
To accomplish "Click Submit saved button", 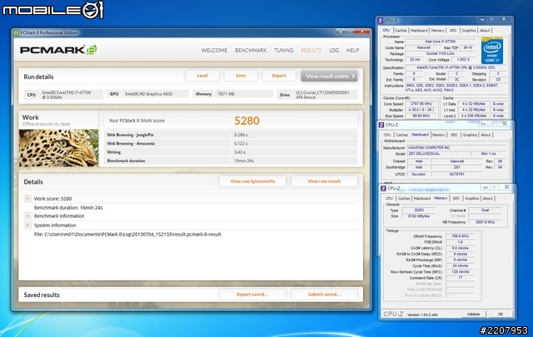I will 324,295.
